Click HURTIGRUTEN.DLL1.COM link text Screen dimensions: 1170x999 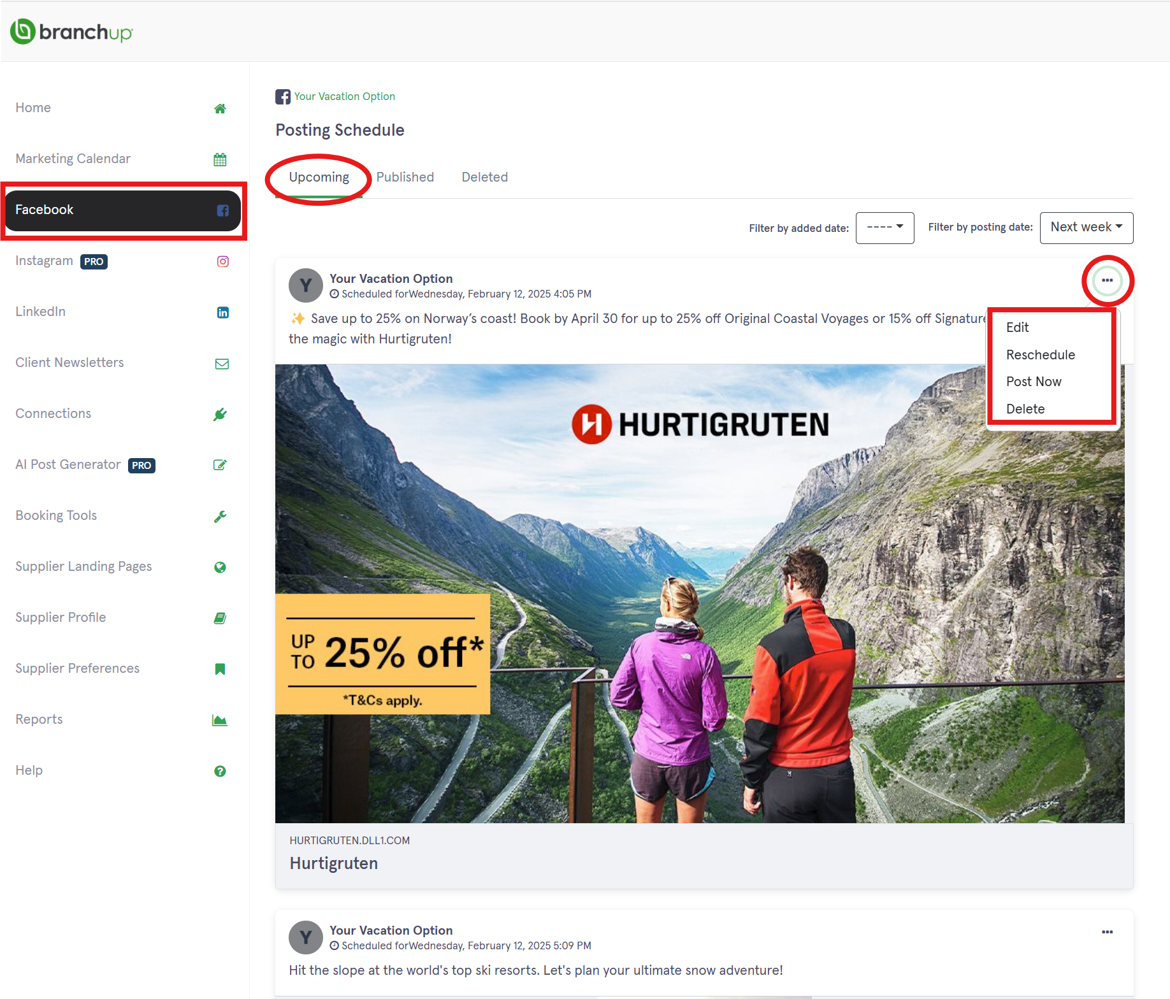(349, 840)
